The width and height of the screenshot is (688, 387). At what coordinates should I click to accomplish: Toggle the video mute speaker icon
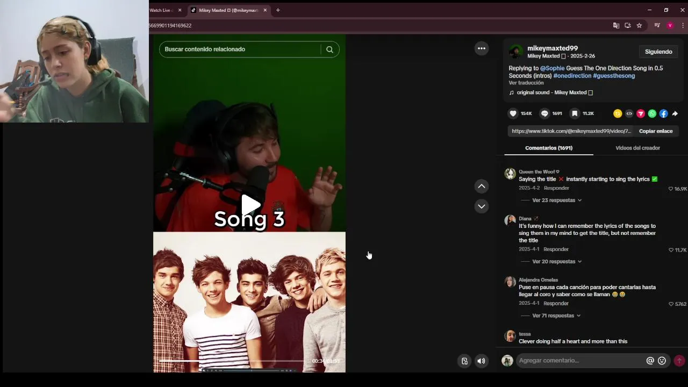tap(481, 361)
